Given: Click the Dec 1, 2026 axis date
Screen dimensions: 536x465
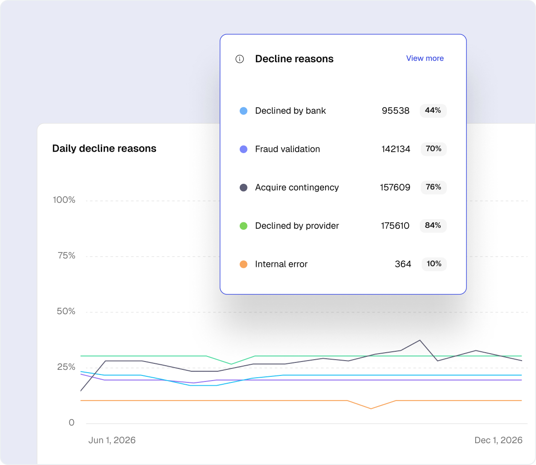Looking at the screenshot, I should pyautogui.click(x=498, y=440).
